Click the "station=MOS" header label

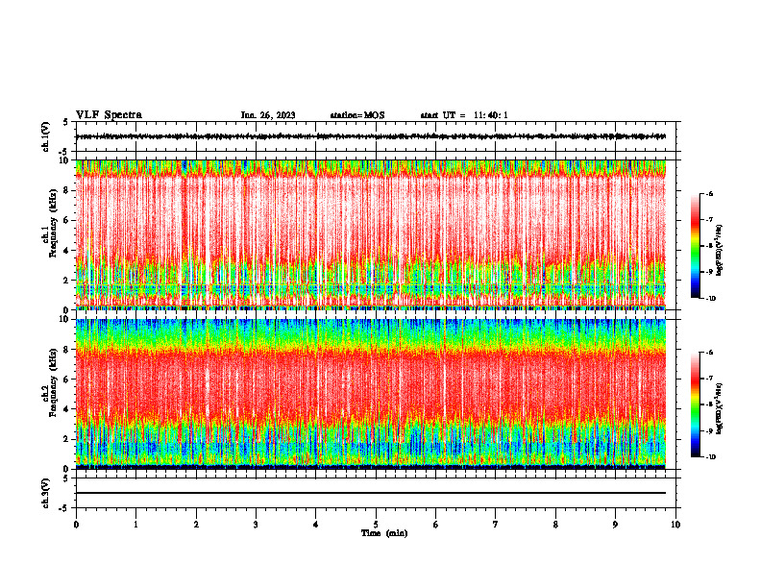(x=357, y=115)
